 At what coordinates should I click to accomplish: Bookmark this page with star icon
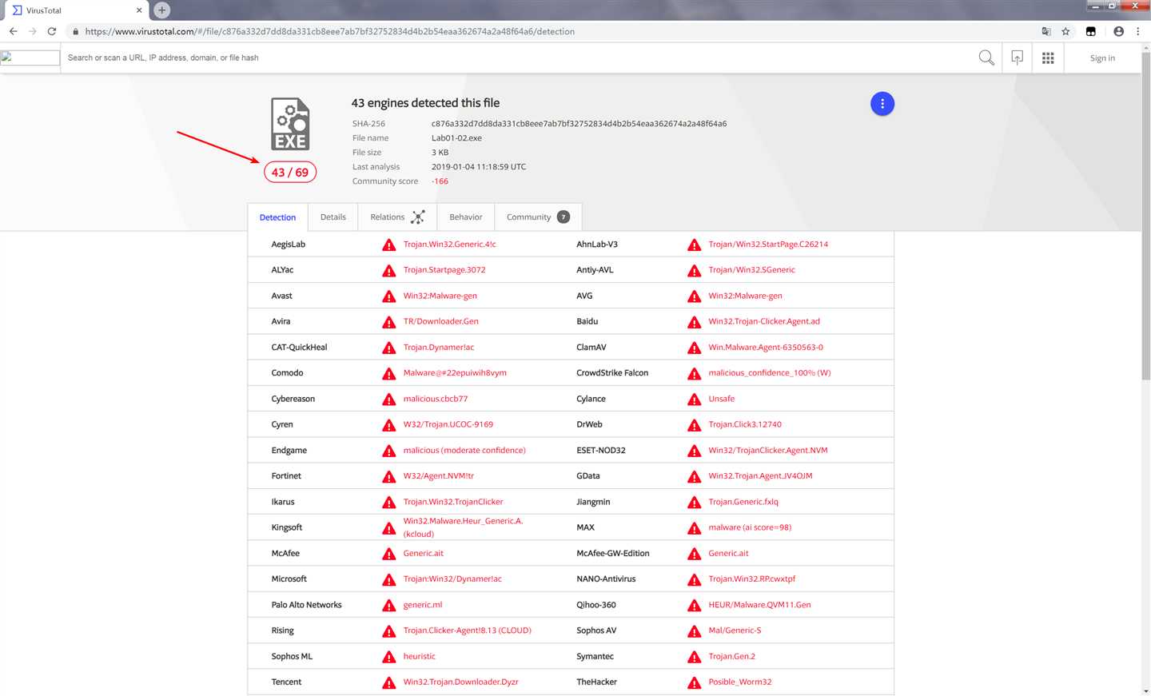click(x=1065, y=31)
